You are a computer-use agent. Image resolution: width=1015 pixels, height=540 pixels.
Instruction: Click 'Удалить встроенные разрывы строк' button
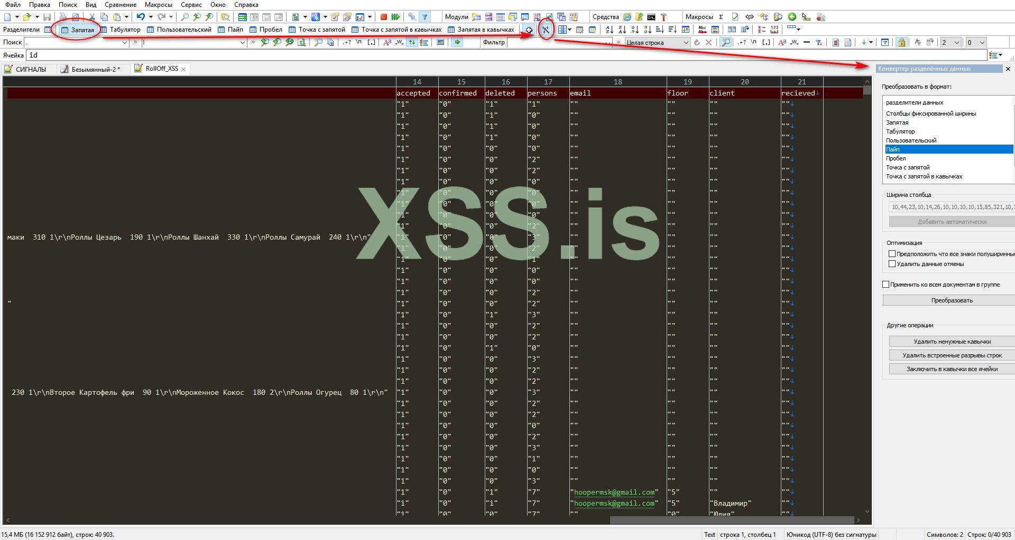click(x=952, y=355)
